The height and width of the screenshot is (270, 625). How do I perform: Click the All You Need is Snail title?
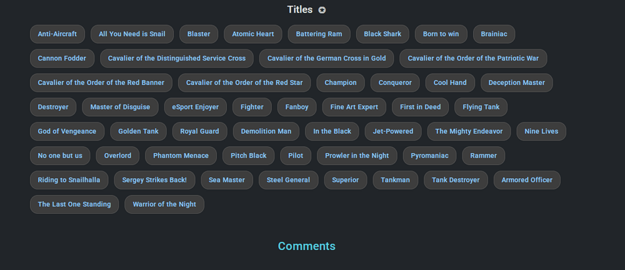click(x=132, y=34)
